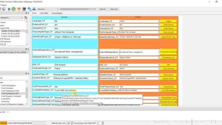The width and height of the screenshot is (222, 125).
Task: Click the yellow Type computer button
Action: coord(169,32)
